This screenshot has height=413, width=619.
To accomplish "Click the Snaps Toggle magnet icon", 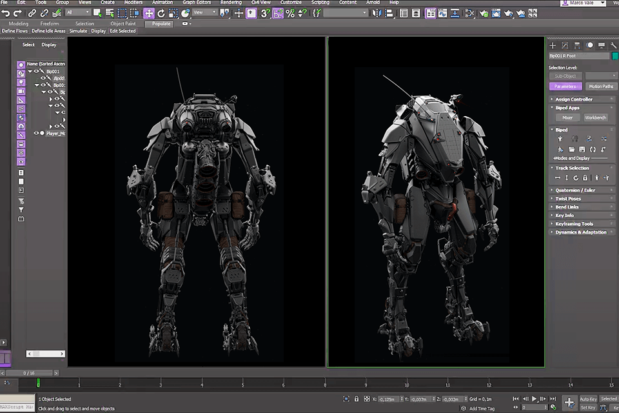I will click(264, 13).
